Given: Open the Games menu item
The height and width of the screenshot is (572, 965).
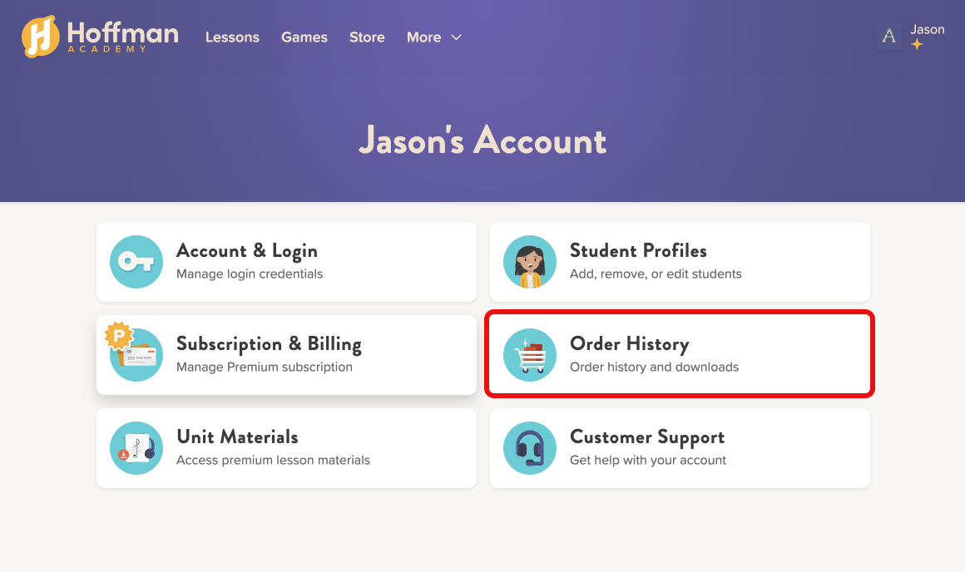Looking at the screenshot, I should [x=304, y=37].
